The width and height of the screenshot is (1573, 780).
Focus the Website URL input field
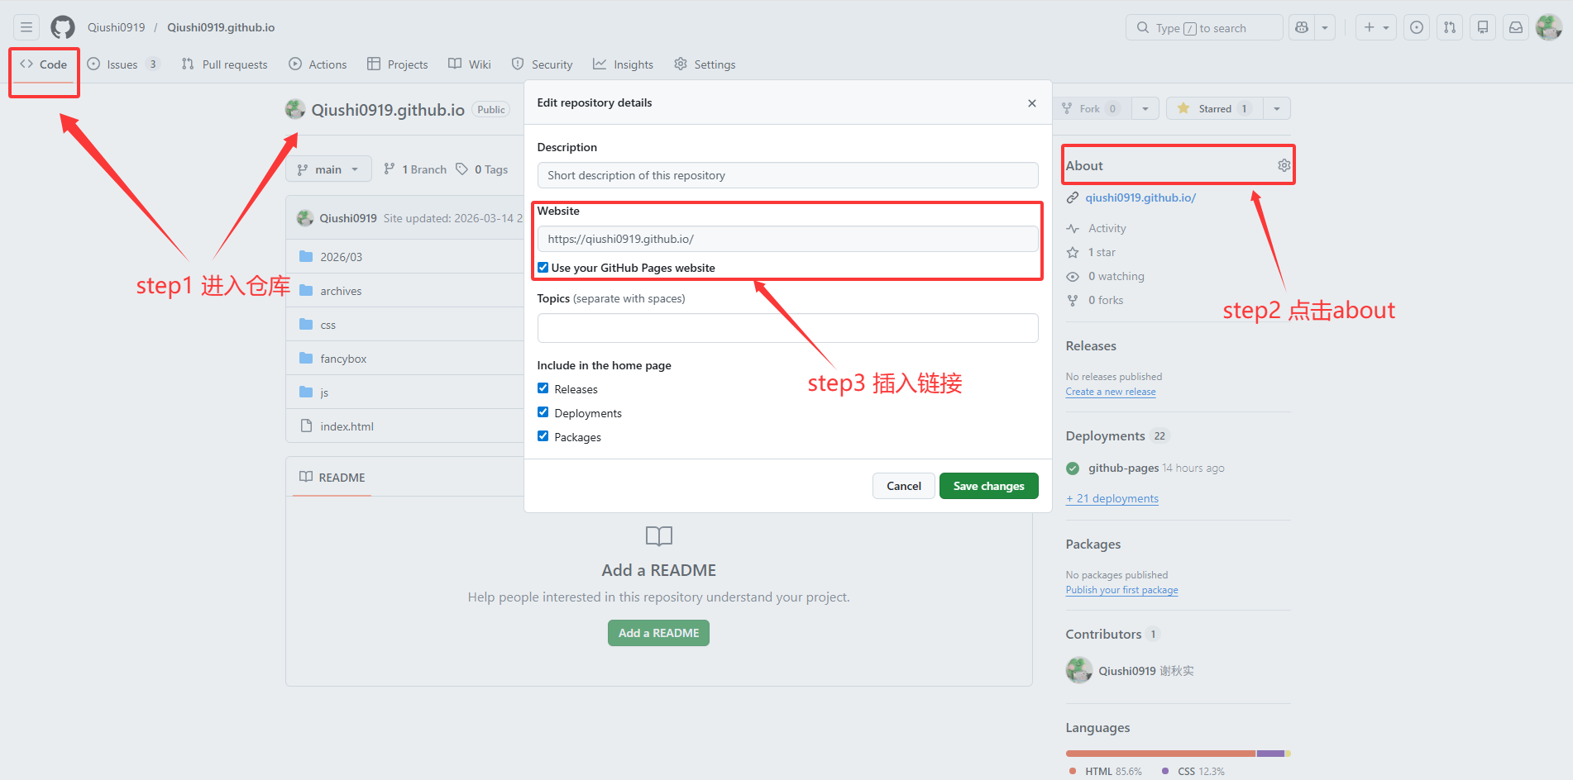(x=788, y=239)
